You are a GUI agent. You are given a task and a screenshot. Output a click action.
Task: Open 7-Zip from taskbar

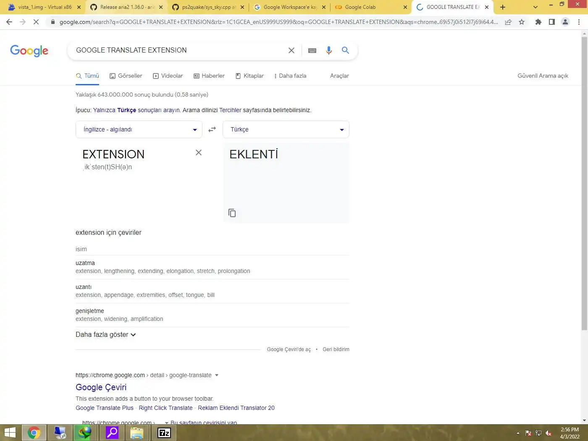click(164, 433)
